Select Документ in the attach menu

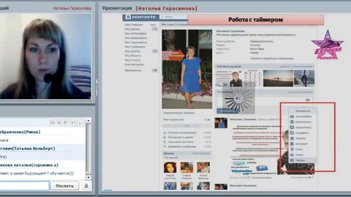[303, 144]
